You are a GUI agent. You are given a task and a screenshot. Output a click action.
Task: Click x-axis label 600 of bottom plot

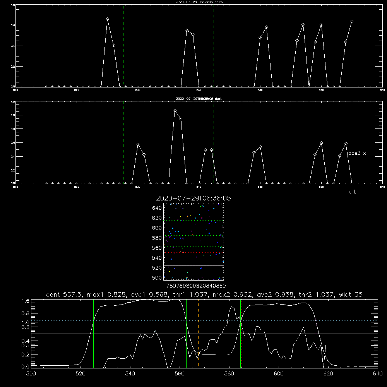click(x=279, y=374)
